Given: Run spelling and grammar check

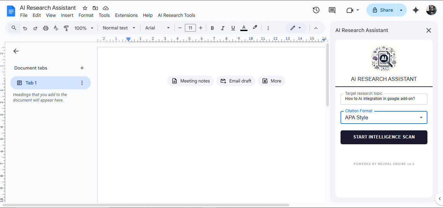Looking at the screenshot, I should click(56, 28).
